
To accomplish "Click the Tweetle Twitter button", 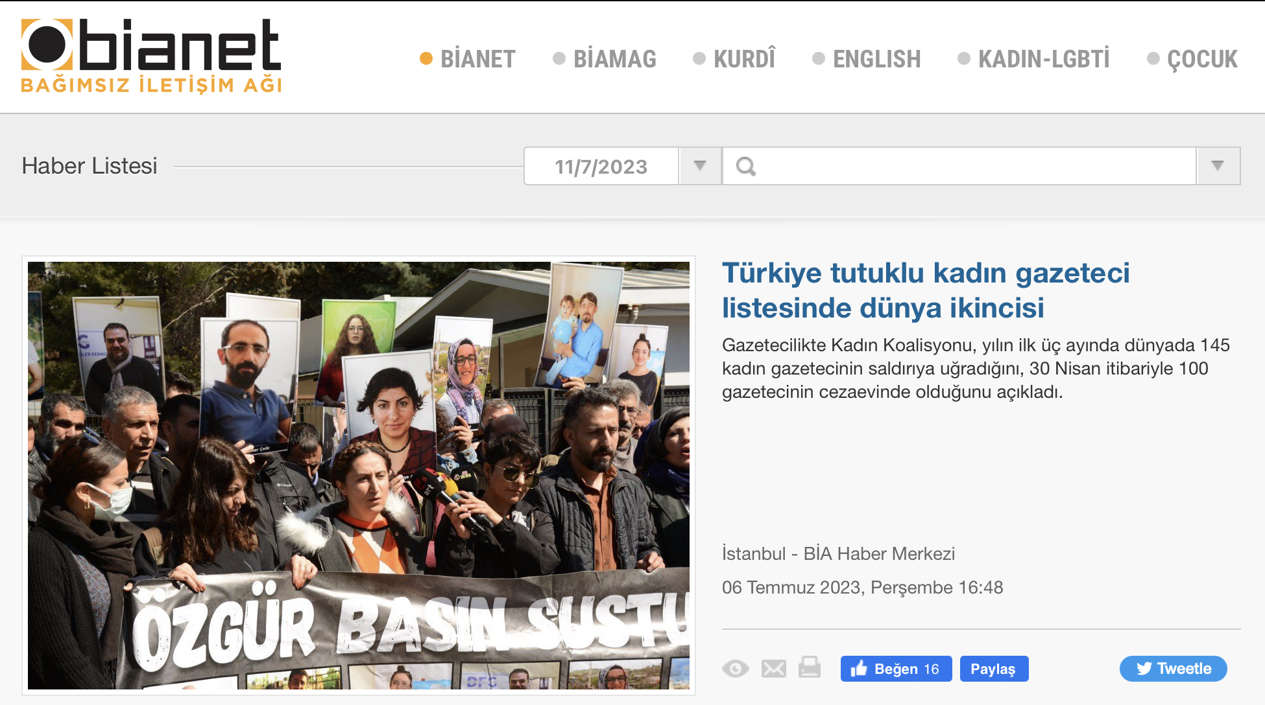I will (x=1173, y=669).
